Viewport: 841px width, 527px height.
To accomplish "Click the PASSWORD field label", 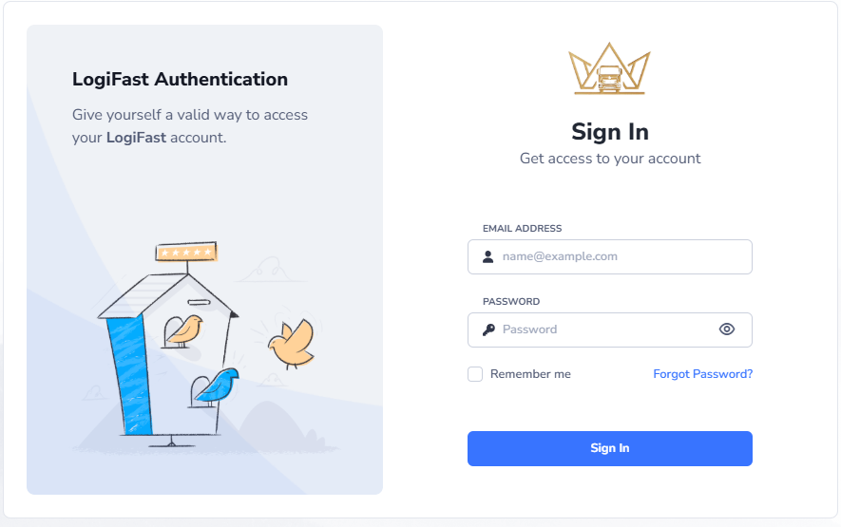I will [510, 302].
